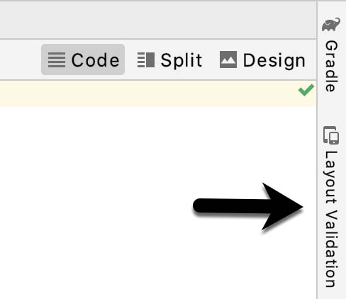The width and height of the screenshot is (346, 299).
Task: Click the yellow notification banner
Action: [x=158, y=94]
